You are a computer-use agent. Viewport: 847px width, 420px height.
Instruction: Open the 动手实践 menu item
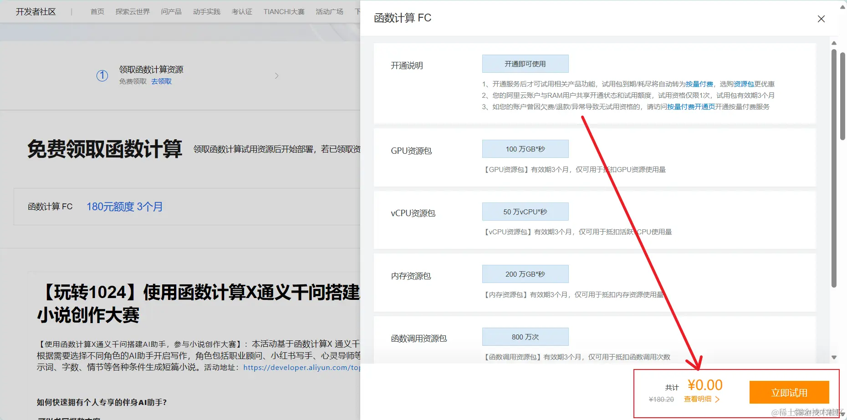(206, 11)
